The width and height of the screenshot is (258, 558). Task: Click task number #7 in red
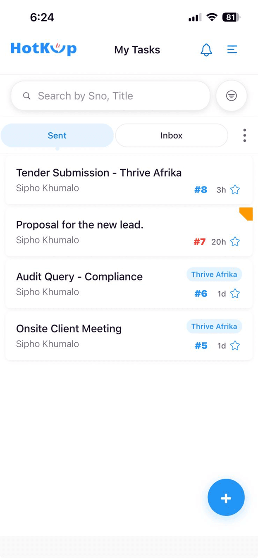tap(200, 242)
